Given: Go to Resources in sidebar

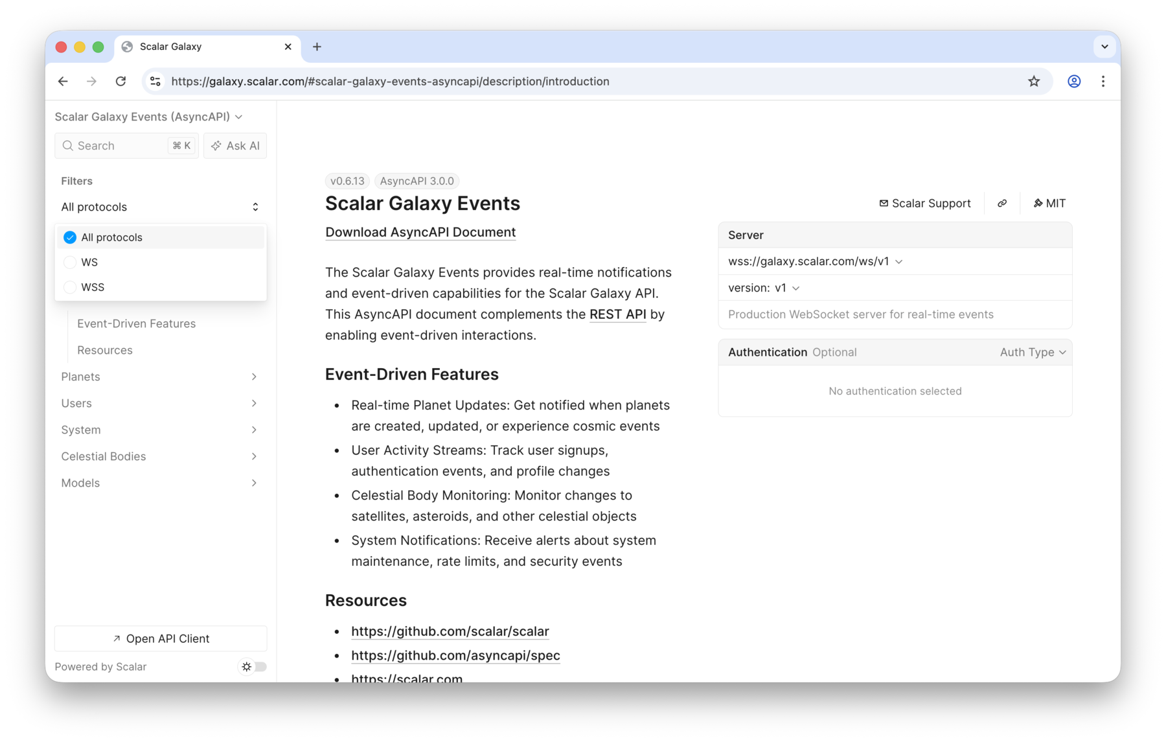Looking at the screenshot, I should point(105,350).
